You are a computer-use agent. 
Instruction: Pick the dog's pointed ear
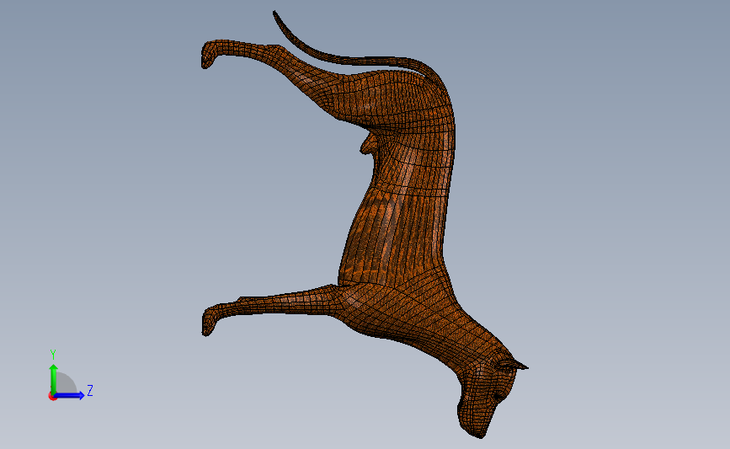coord(514,363)
